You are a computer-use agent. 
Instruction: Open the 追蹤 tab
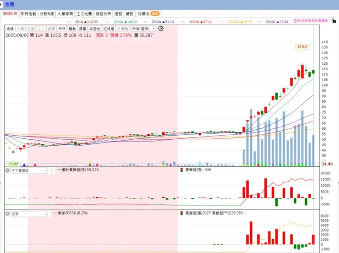click(x=118, y=14)
